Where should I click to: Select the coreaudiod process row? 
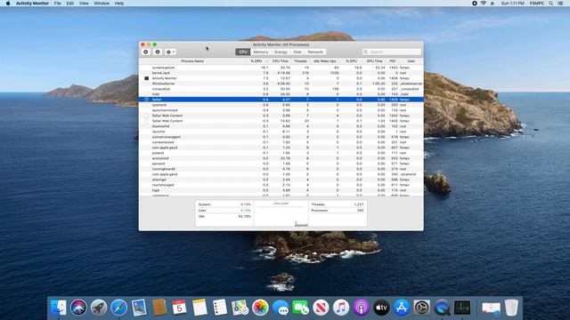pyautogui.click(x=281, y=89)
